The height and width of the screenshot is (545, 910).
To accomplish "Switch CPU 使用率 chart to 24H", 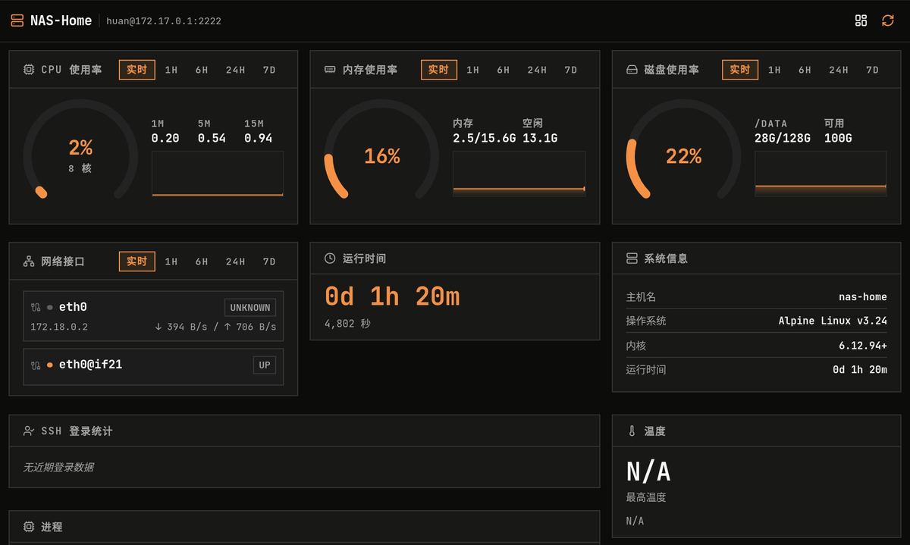I will click(235, 70).
